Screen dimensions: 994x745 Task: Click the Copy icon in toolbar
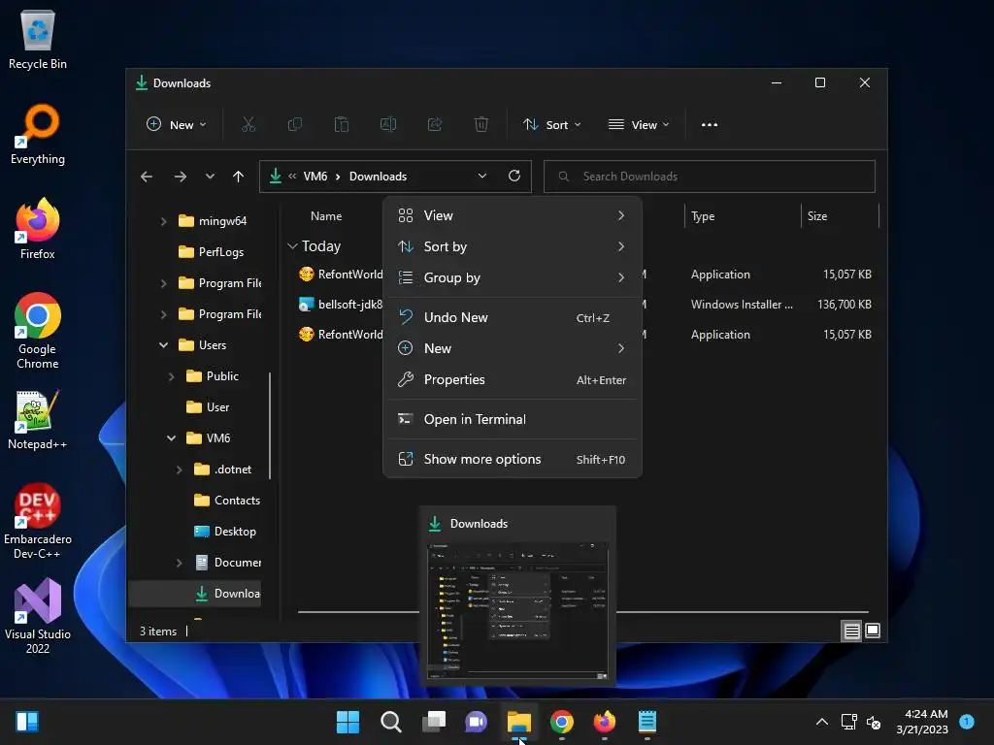click(x=295, y=125)
